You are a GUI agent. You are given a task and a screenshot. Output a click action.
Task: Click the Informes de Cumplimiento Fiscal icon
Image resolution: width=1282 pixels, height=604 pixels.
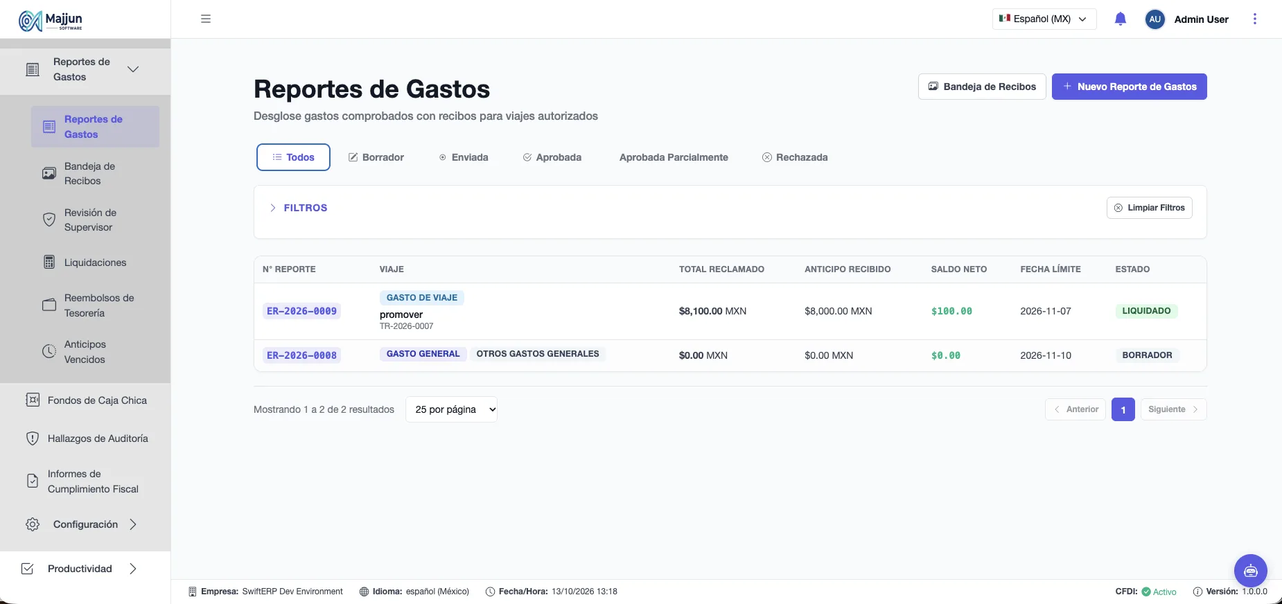pos(33,481)
